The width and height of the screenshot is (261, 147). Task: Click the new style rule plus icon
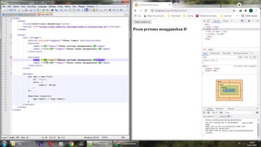click(x=250, y=57)
